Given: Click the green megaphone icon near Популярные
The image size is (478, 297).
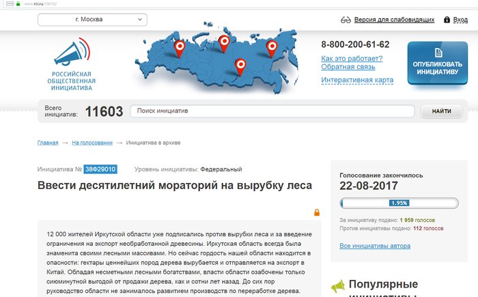Looking at the screenshot, I should pos(337,285).
